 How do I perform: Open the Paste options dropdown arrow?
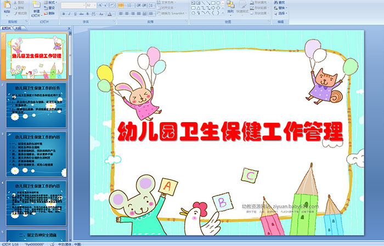coord(7,16)
